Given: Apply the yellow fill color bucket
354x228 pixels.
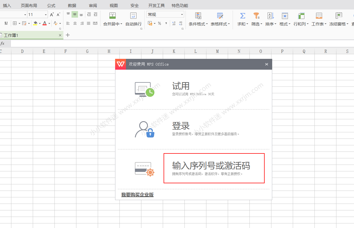Looking at the screenshot, I should [35, 24].
